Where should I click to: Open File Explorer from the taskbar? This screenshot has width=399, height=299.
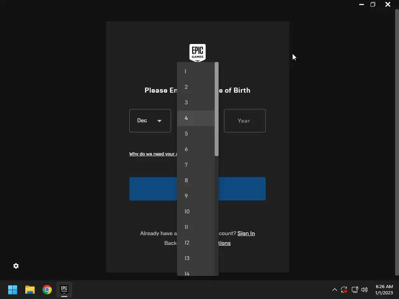click(x=30, y=290)
